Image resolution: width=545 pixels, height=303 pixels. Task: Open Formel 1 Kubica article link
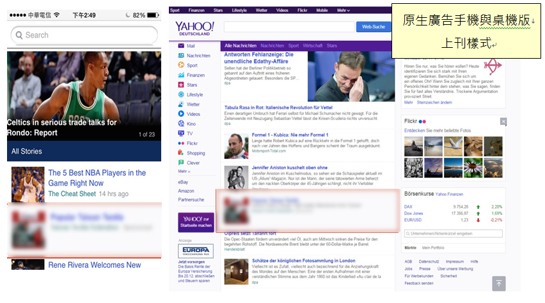[290, 135]
